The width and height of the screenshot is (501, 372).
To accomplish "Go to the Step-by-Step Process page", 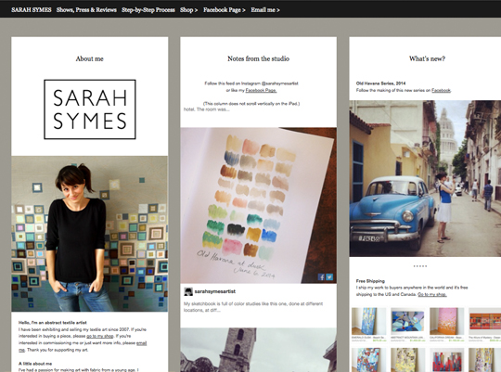I will coord(148,10).
